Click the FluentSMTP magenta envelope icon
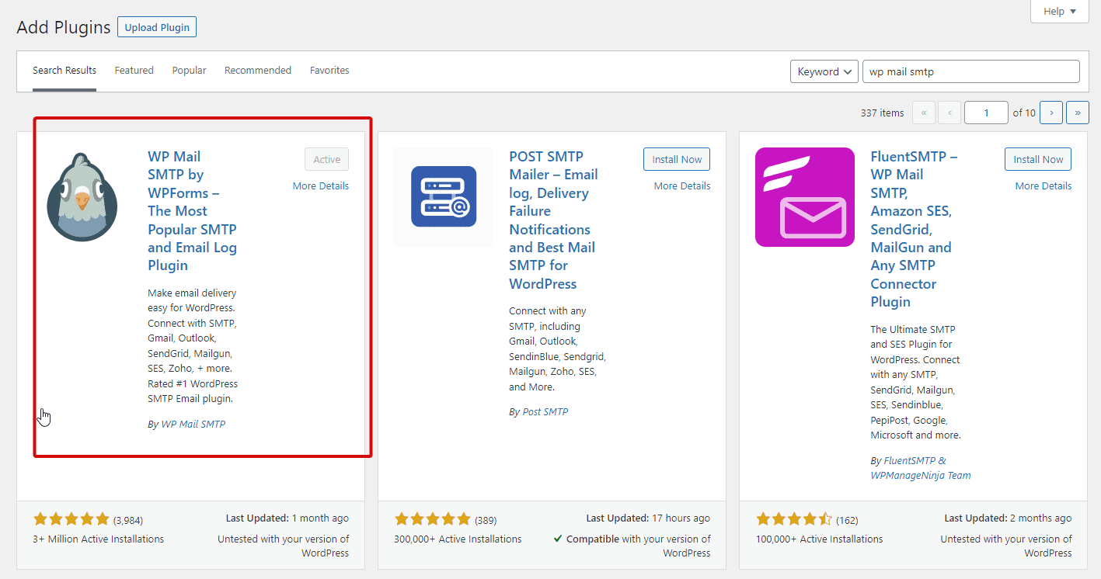 [x=804, y=197]
